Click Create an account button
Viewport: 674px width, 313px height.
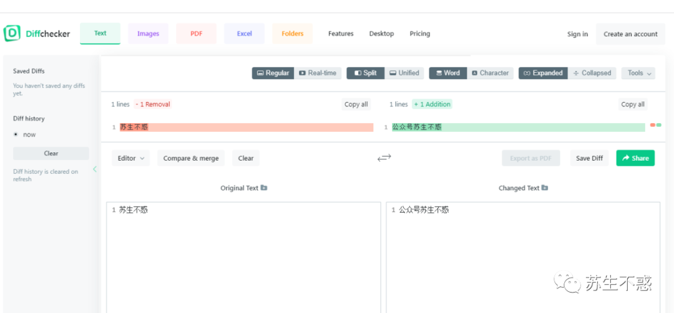coord(630,34)
